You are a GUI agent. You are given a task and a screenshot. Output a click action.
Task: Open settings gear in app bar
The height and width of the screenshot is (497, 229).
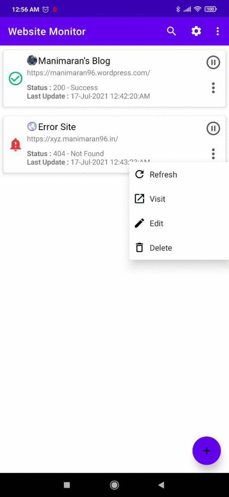196,31
